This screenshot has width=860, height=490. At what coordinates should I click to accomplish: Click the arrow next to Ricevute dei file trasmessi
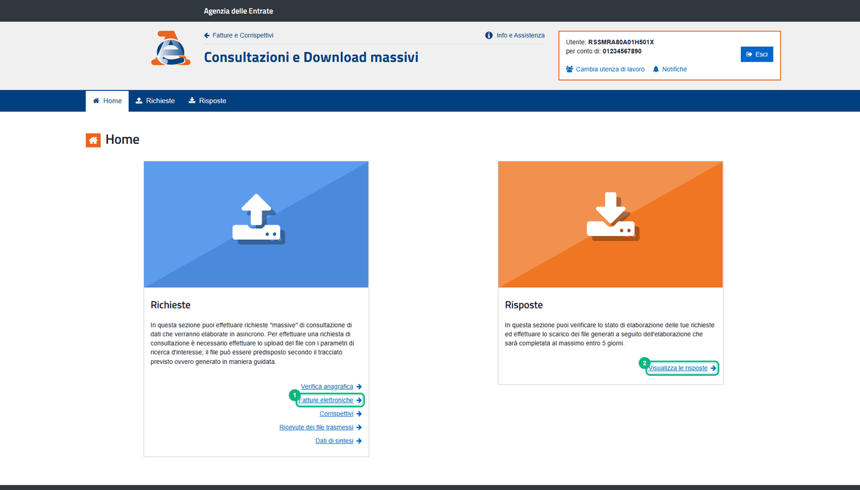coord(359,427)
